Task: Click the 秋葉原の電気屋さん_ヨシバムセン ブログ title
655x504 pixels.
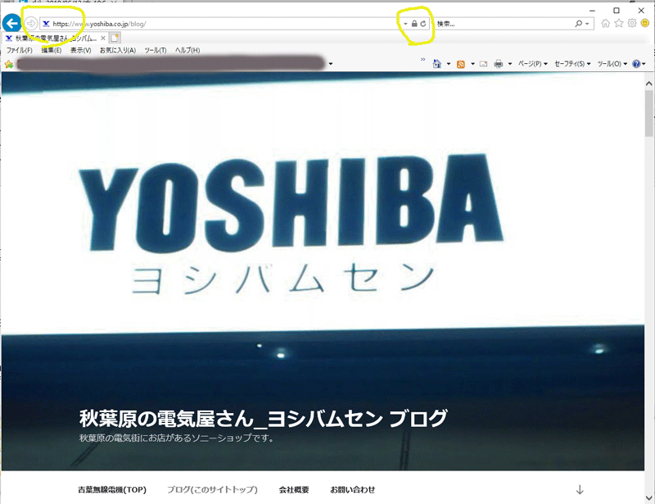Action: [263, 418]
